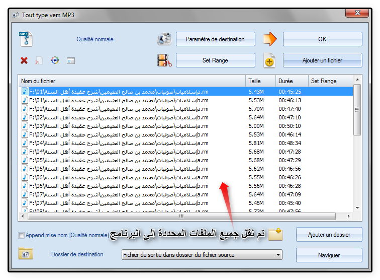This screenshot has width=380, height=280.
Task: Sort by the Durée column header
Action: click(x=291, y=81)
